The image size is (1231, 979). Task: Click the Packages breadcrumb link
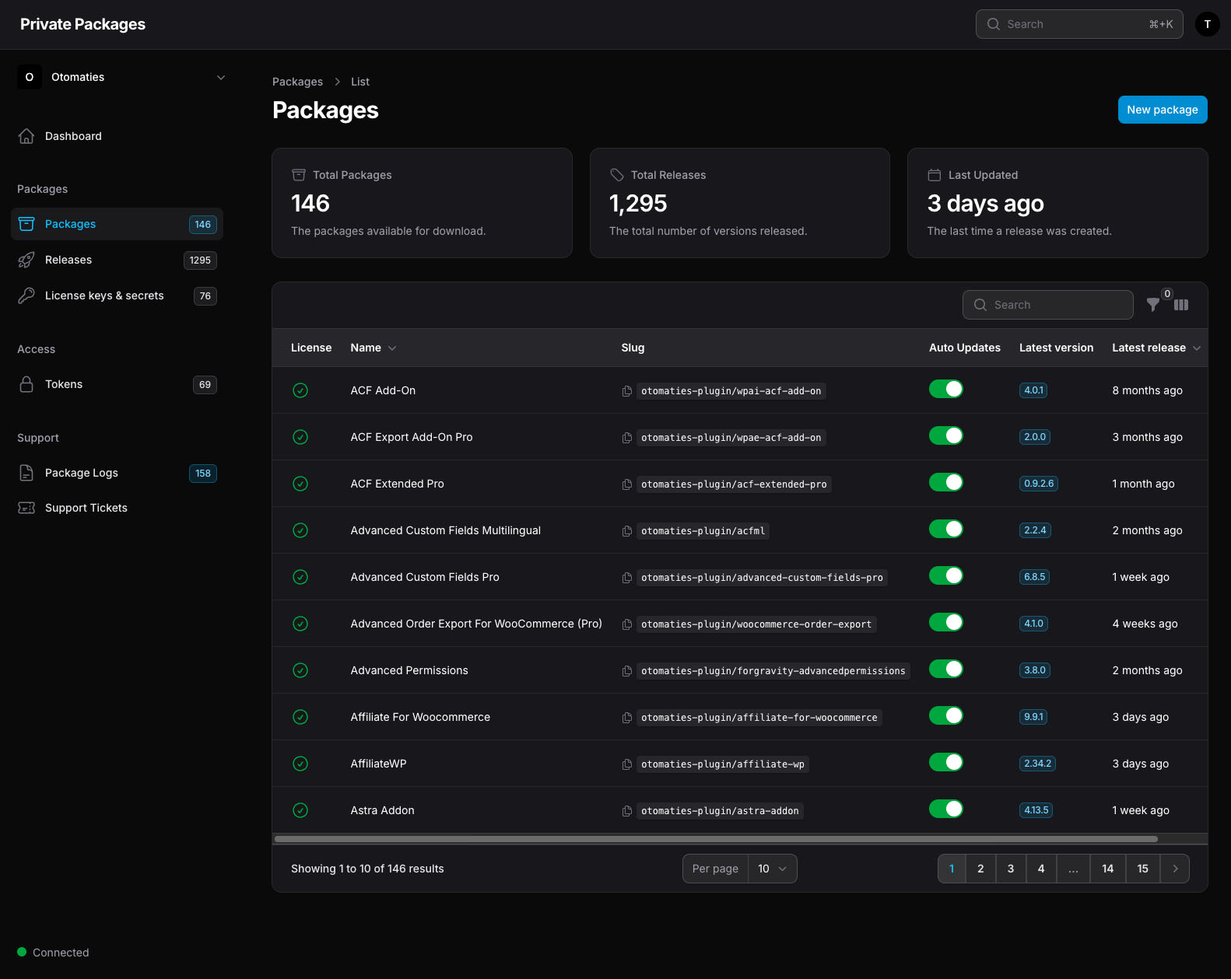[x=297, y=82]
